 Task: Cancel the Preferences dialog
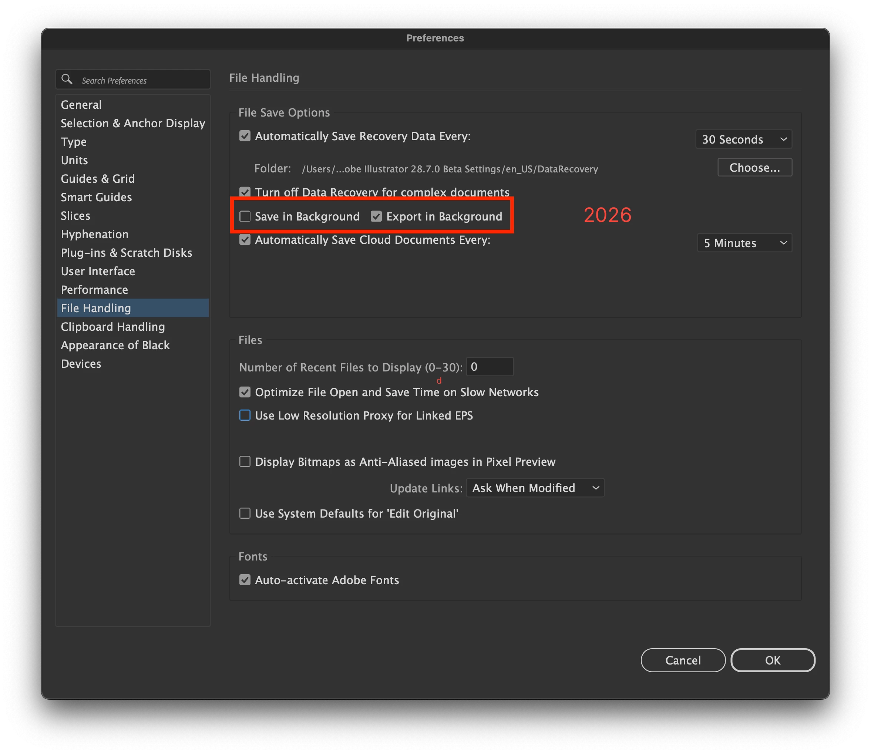click(683, 660)
